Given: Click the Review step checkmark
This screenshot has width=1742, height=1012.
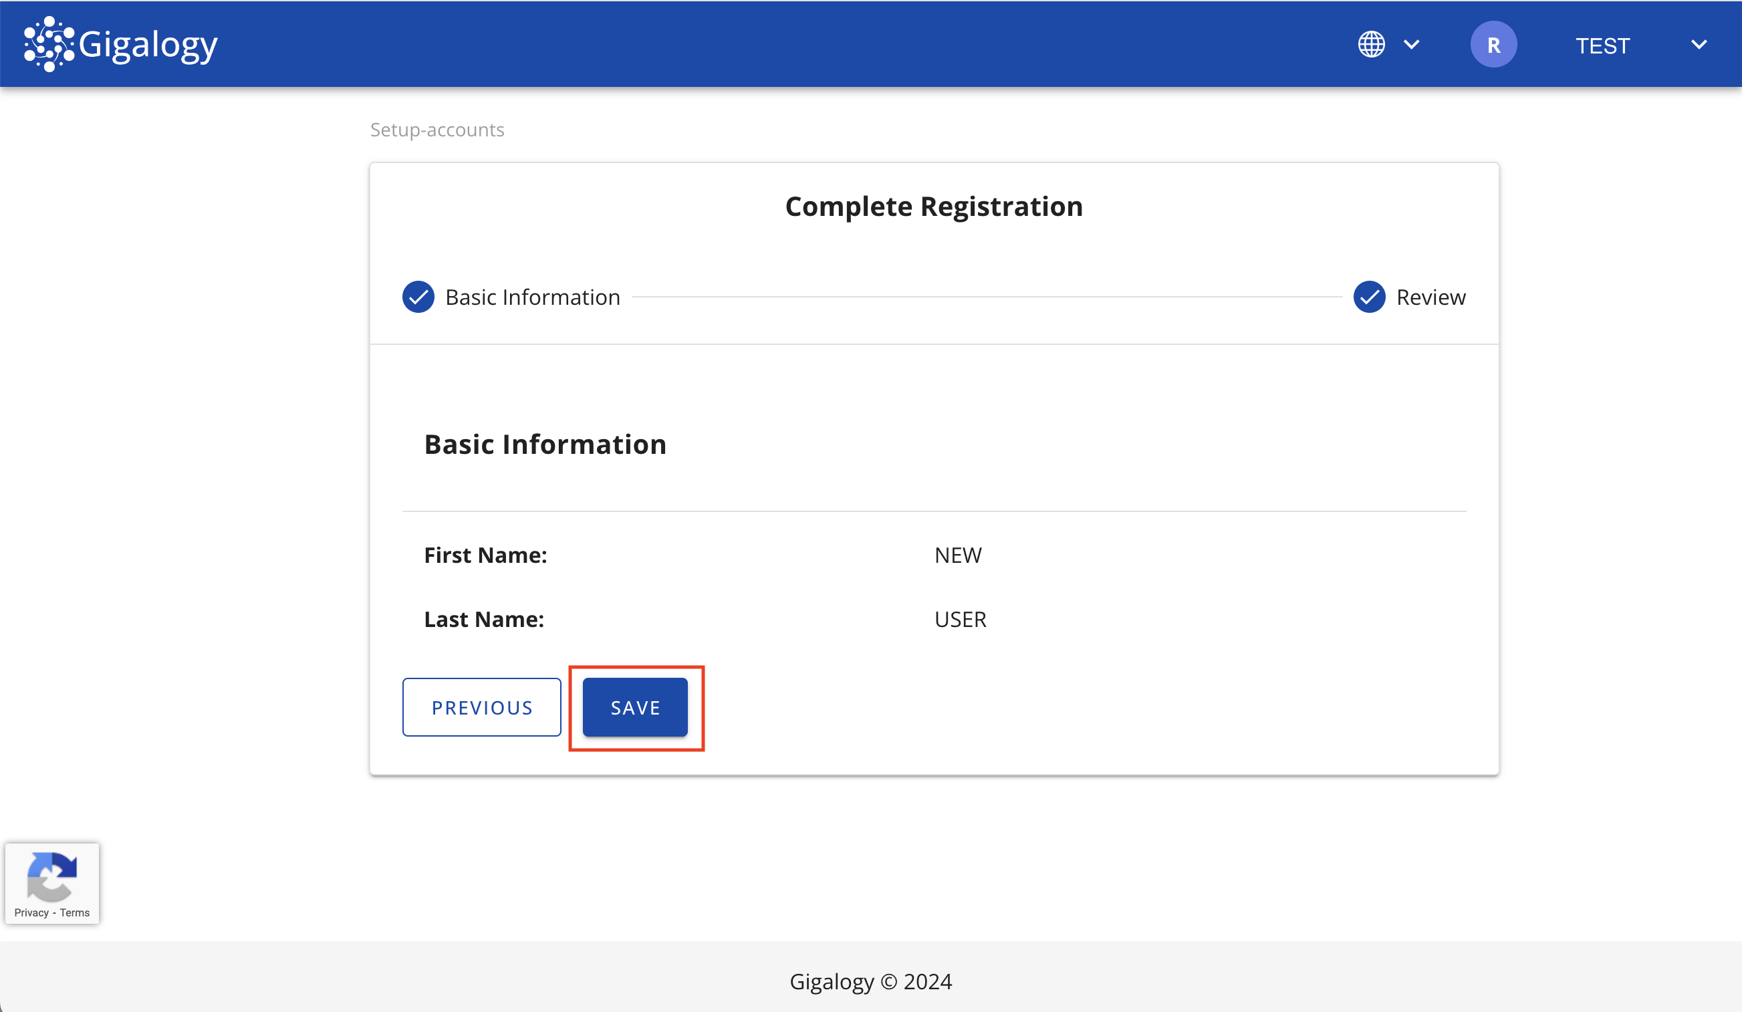Looking at the screenshot, I should [1369, 297].
